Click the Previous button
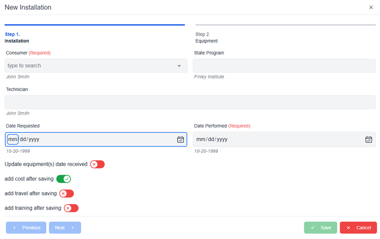The height and width of the screenshot is (239, 380). [26, 228]
